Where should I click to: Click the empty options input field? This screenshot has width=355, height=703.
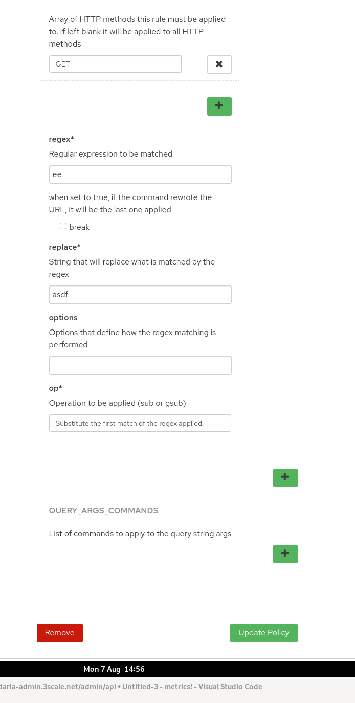point(140,365)
